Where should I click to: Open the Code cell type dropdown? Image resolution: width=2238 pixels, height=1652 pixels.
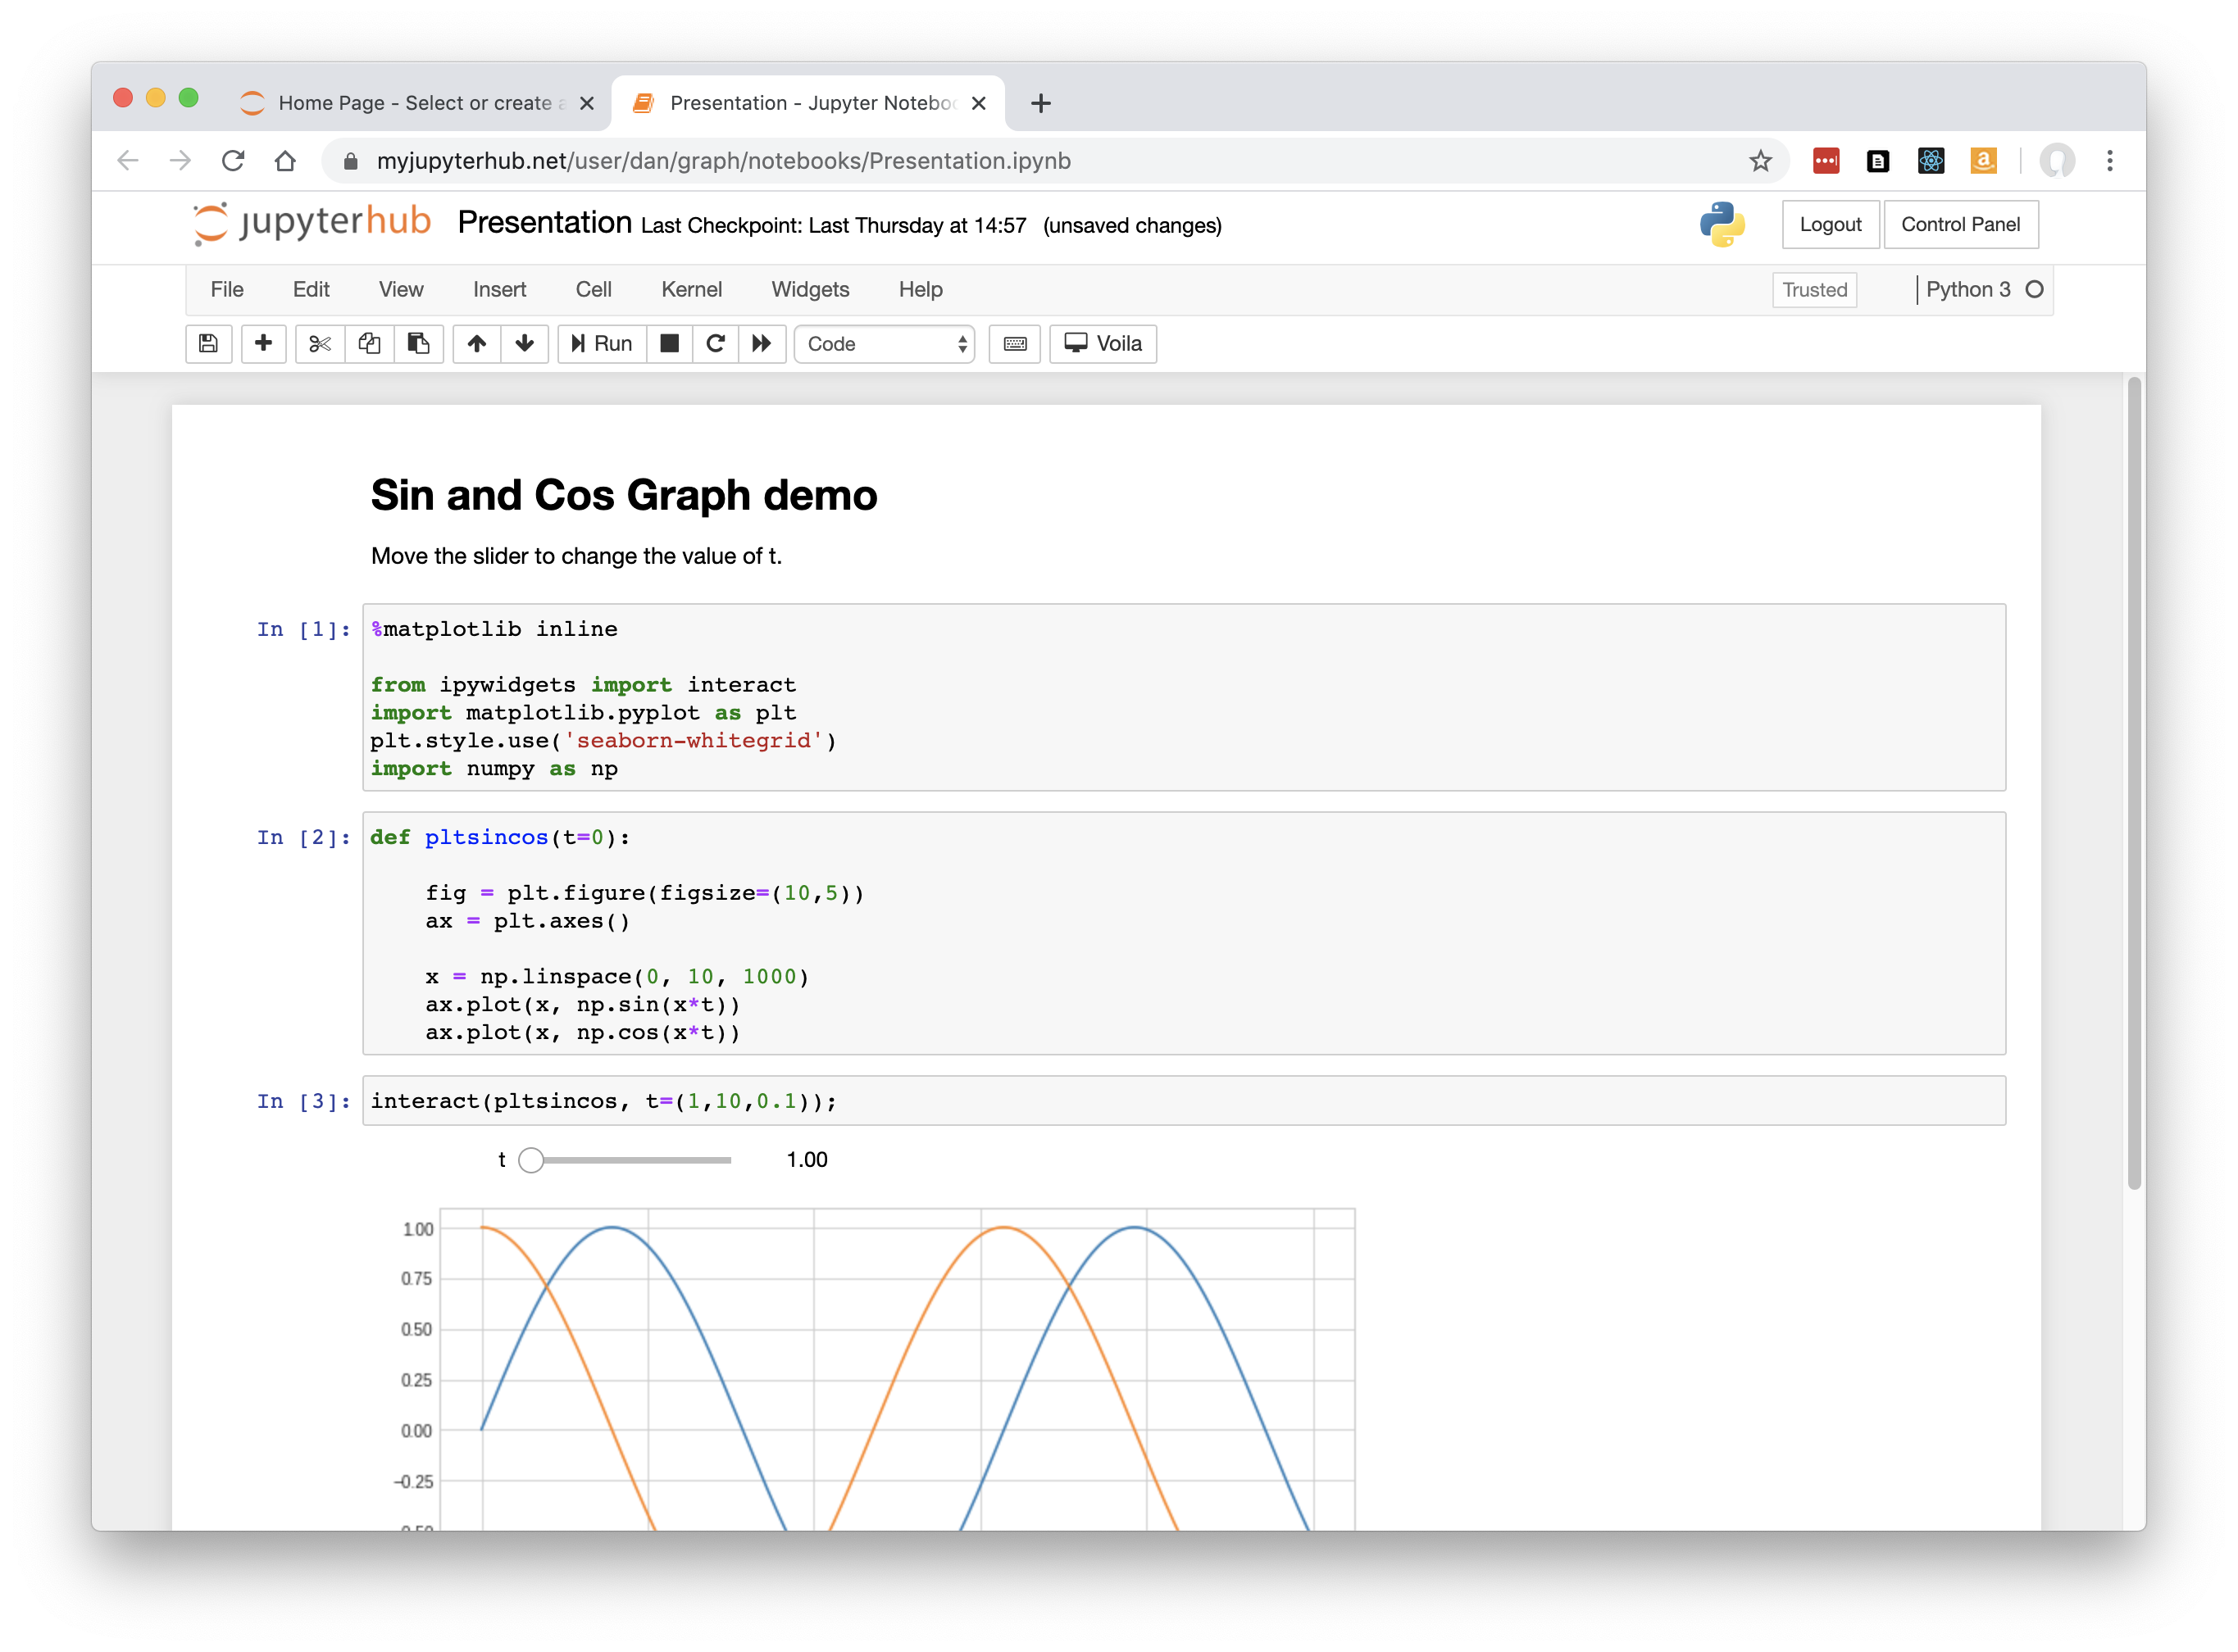click(885, 344)
